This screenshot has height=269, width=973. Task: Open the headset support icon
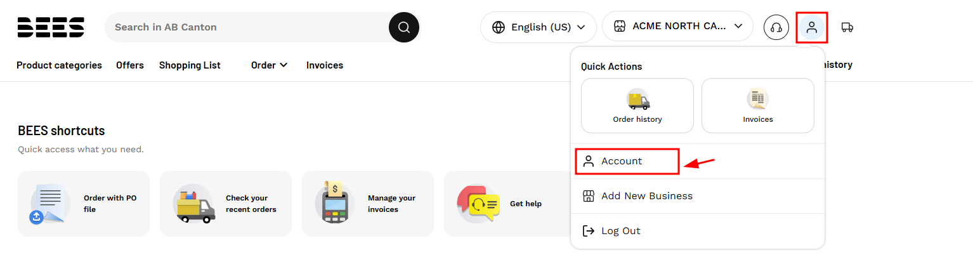pos(776,27)
